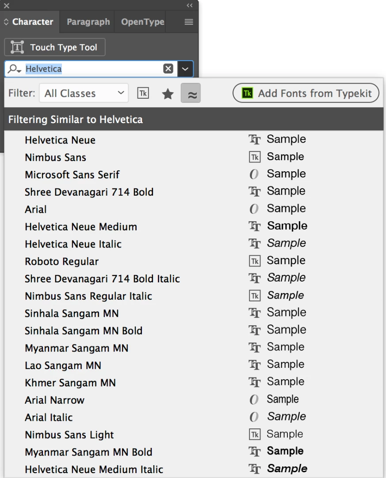
Task: Open the All Classes filter dropdown
Action: pos(84,93)
